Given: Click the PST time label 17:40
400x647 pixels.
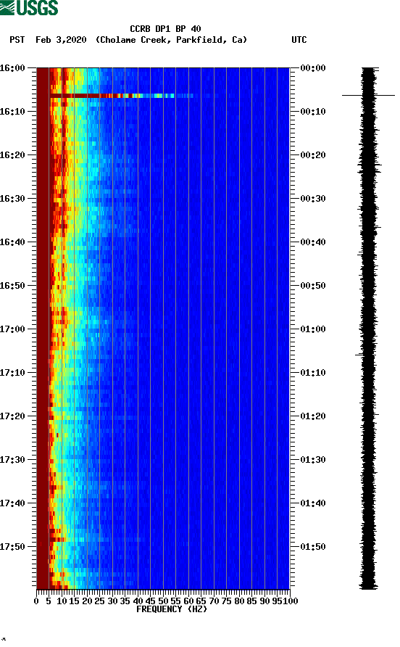Looking at the screenshot, I should click(x=12, y=503).
